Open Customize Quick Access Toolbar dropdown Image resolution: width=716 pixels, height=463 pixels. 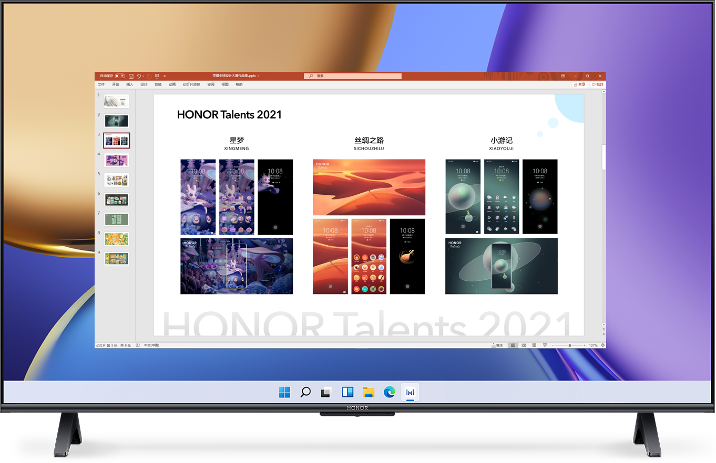coord(165,76)
